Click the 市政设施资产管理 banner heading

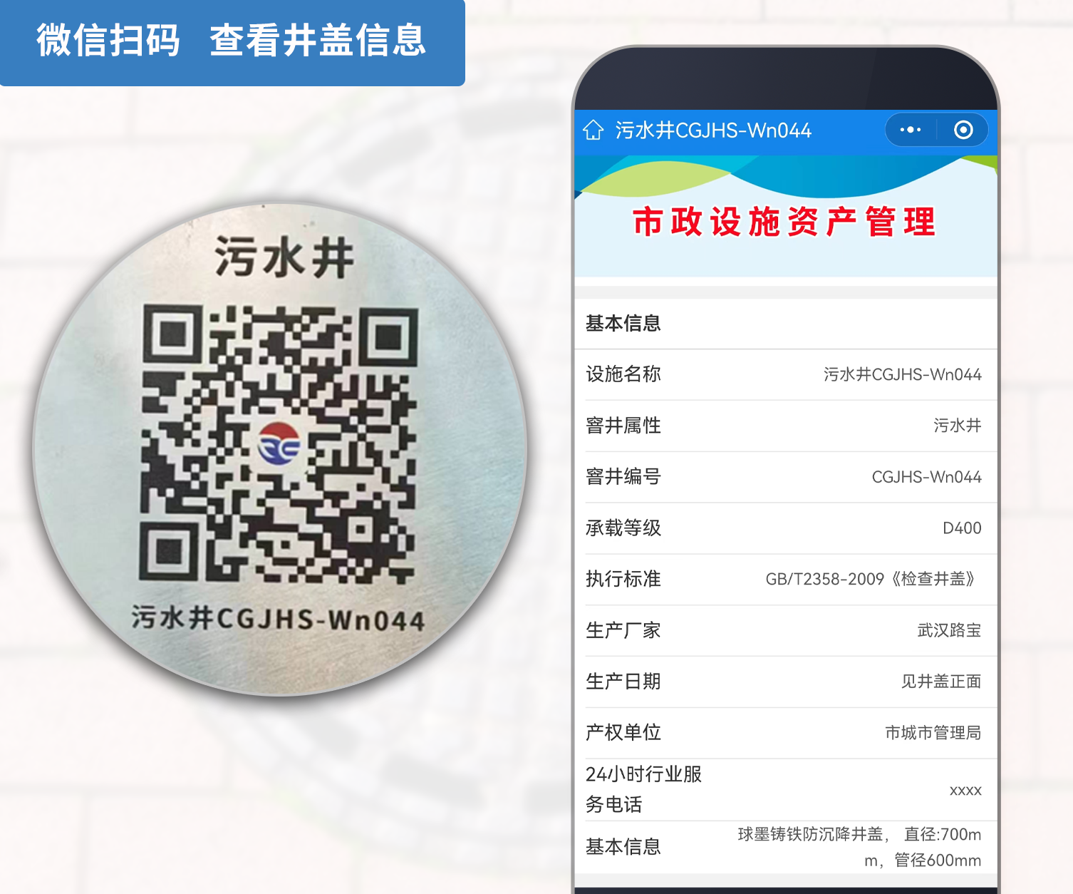pyautogui.click(x=784, y=222)
